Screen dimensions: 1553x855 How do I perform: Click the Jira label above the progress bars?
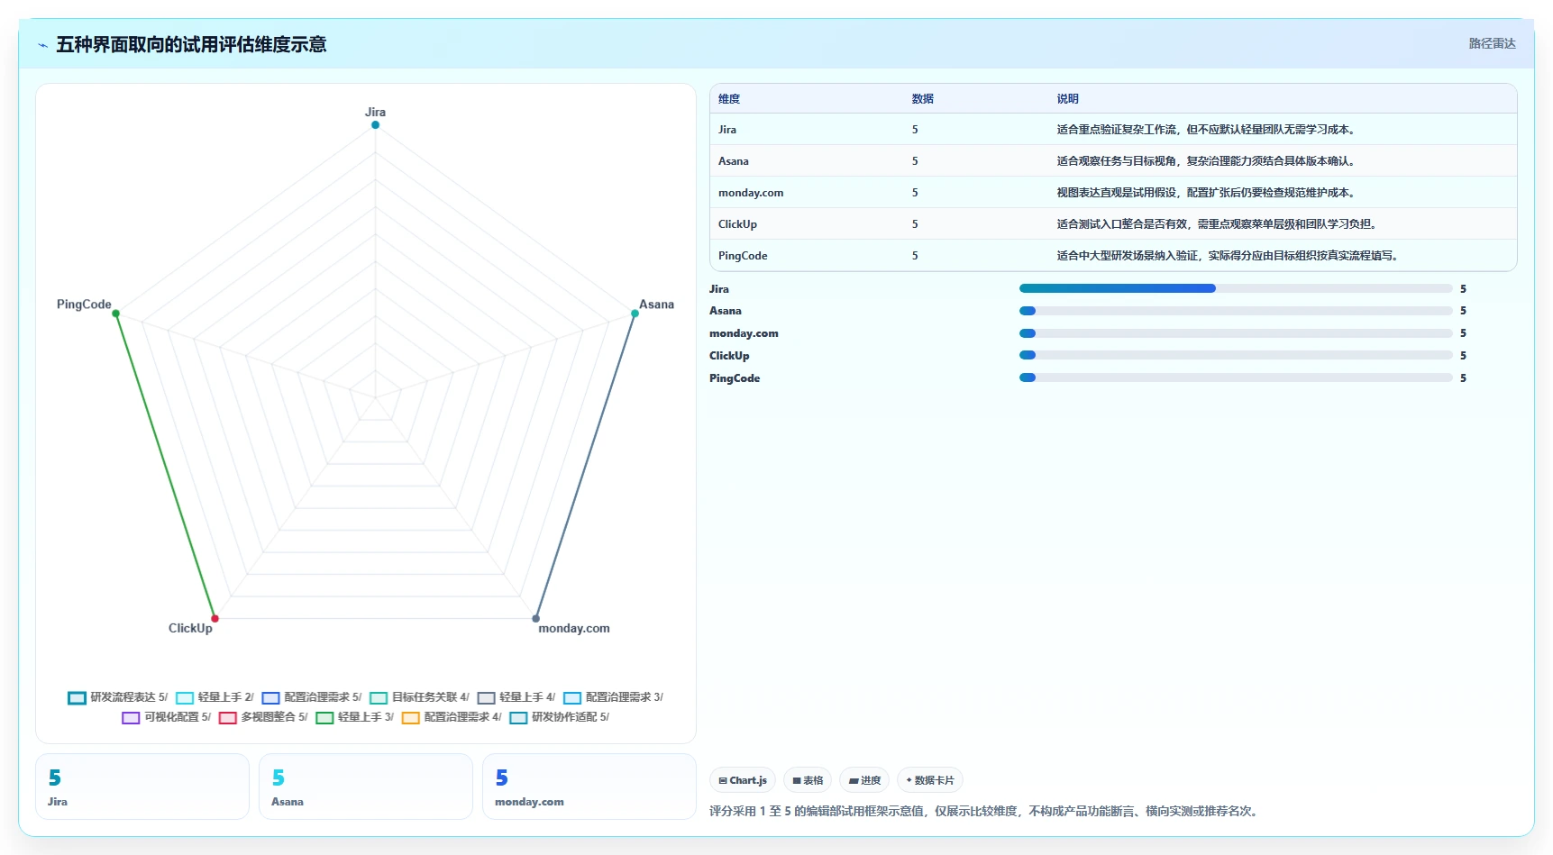(x=719, y=289)
